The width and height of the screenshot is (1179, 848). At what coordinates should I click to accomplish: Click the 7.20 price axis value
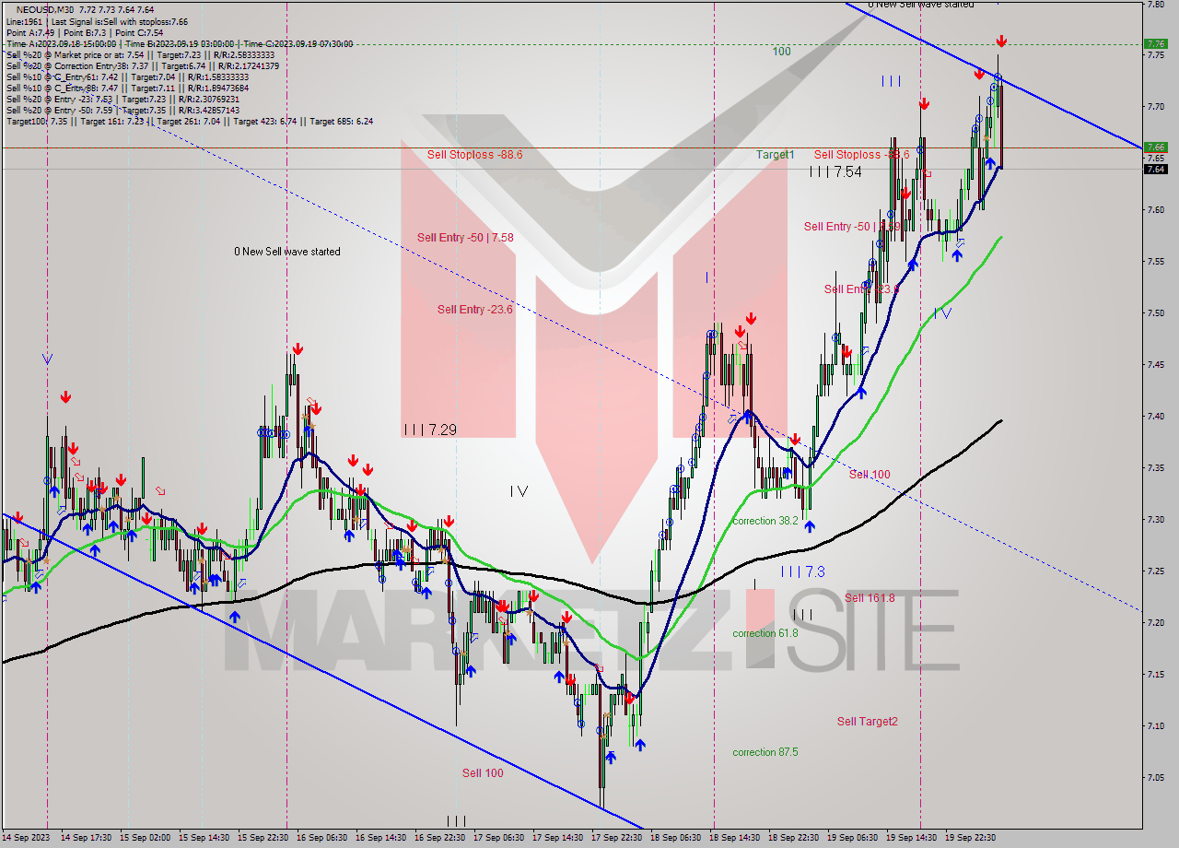[x=1155, y=623]
